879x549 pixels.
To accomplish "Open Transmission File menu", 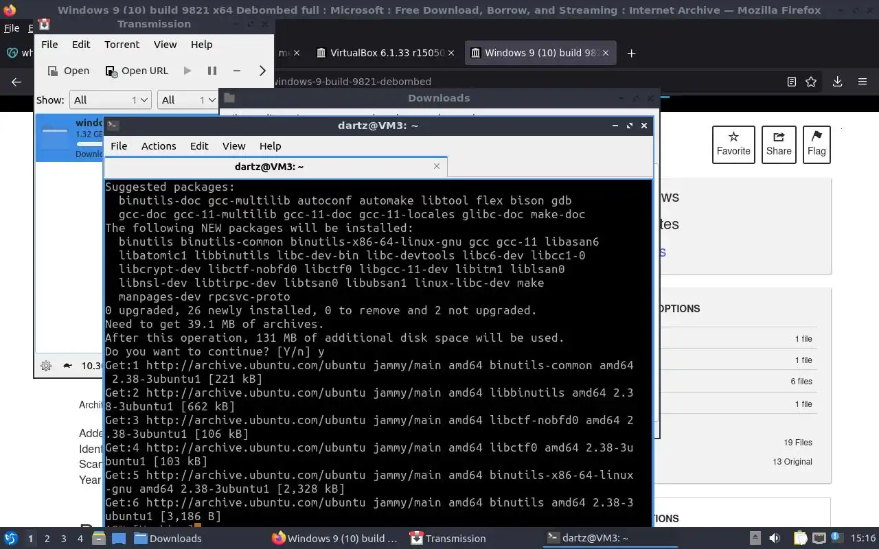I will [x=49, y=45].
